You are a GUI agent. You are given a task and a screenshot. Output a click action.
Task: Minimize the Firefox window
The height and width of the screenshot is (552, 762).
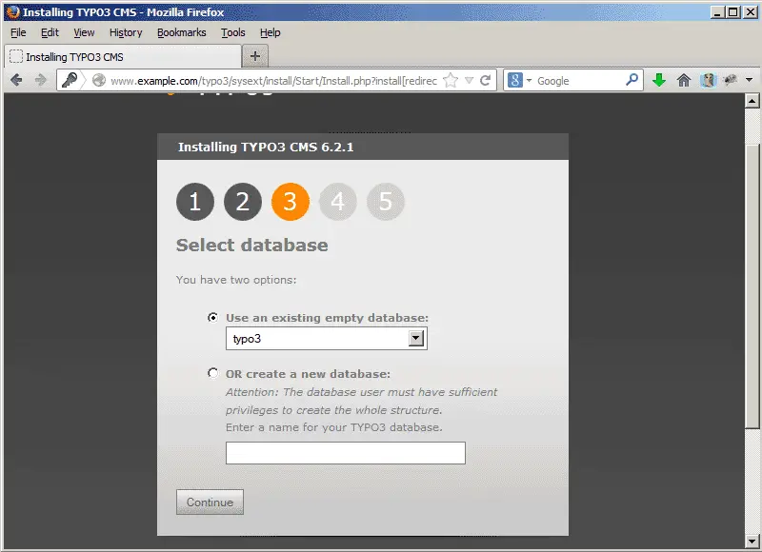coord(717,11)
